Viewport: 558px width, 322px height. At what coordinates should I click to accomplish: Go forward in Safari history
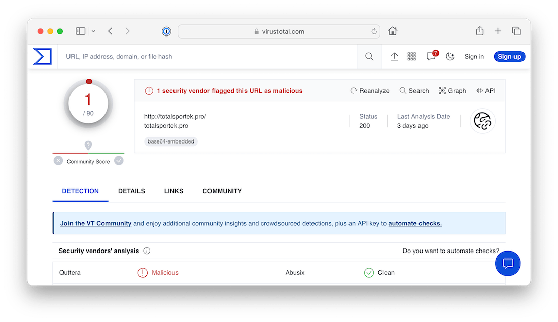pyautogui.click(x=127, y=31)
